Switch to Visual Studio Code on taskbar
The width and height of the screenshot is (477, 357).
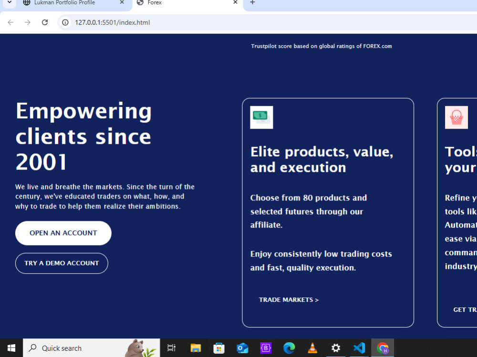pyautogui.click(x=359, y=348)
